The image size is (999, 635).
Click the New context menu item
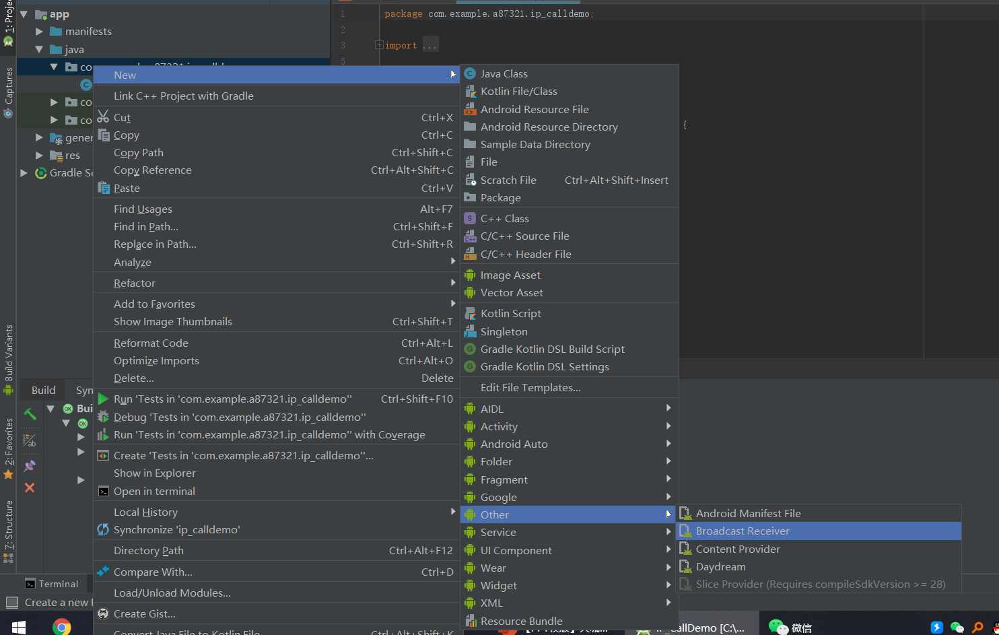tap(276, 75)
